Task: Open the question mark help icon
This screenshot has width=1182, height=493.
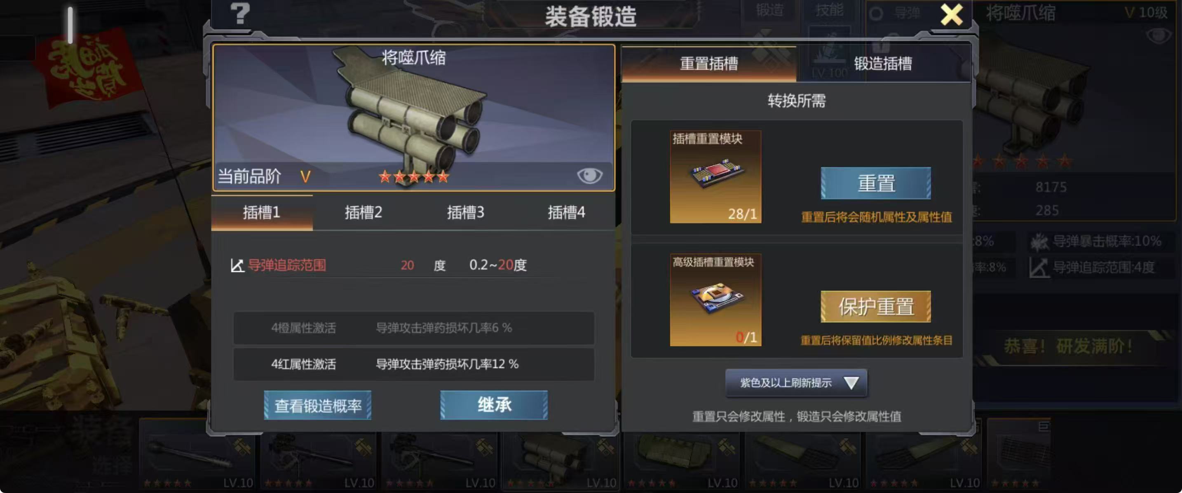Action: [x=239, y=14]
